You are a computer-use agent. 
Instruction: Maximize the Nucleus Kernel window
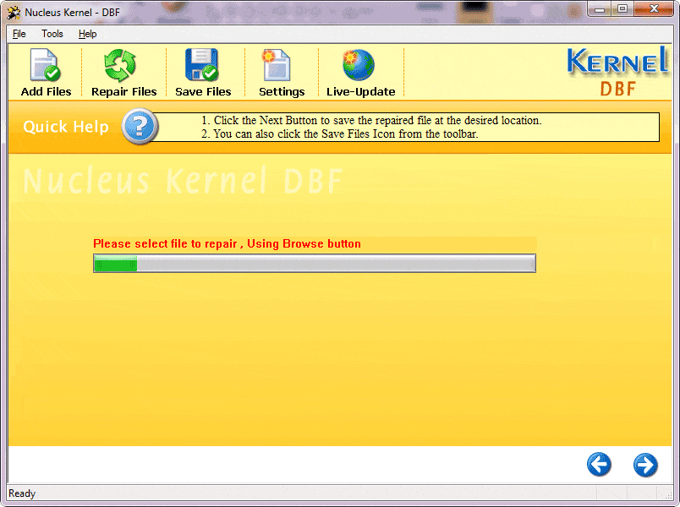point(622,8)
